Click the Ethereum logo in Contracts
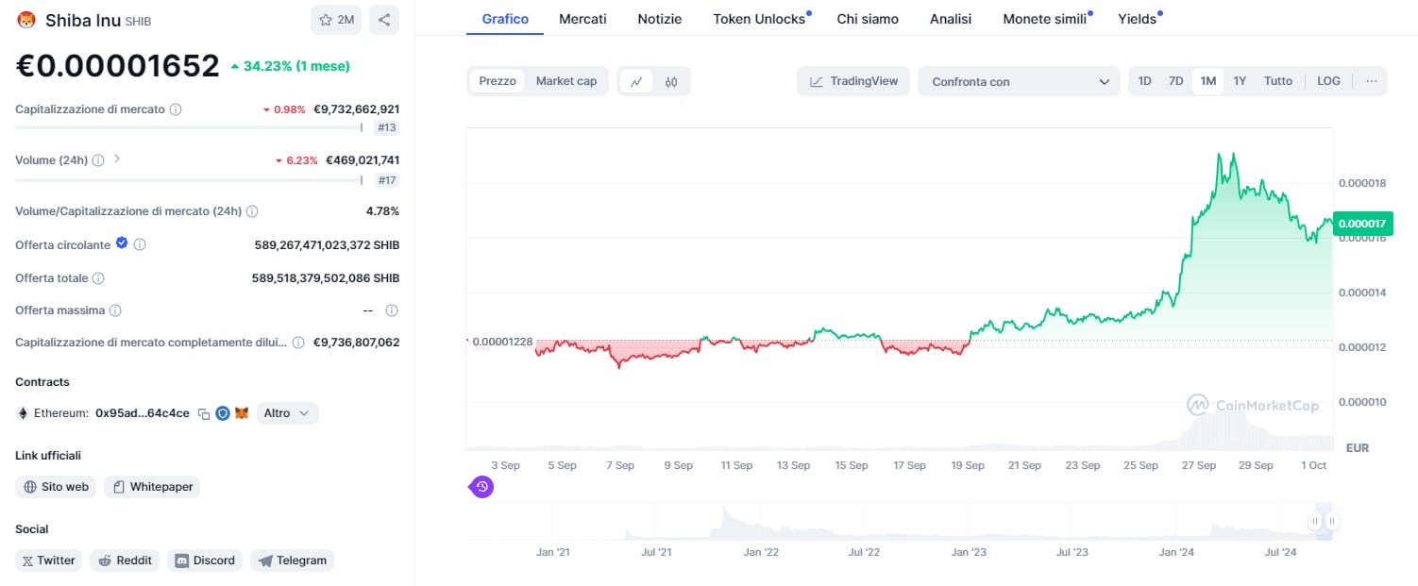This screenshot has height=586, width=1418. (x=23, y=413)
